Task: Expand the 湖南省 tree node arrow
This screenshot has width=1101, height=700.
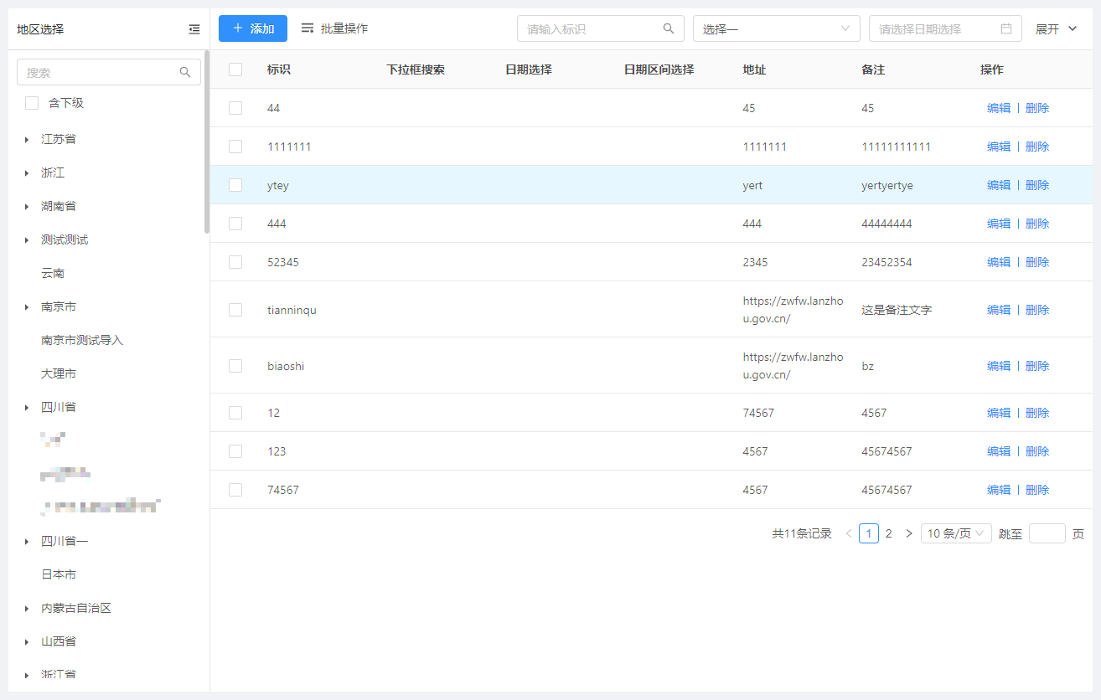Action: tap(27, 206)
